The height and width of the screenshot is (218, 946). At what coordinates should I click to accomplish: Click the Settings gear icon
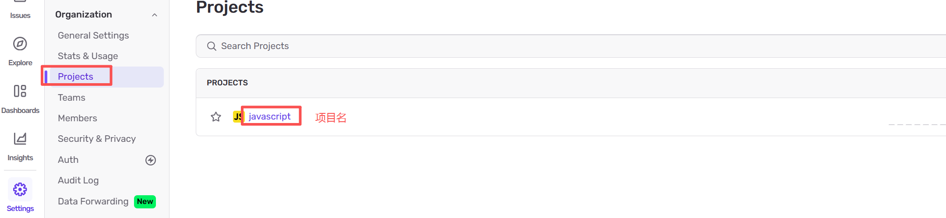20,190
